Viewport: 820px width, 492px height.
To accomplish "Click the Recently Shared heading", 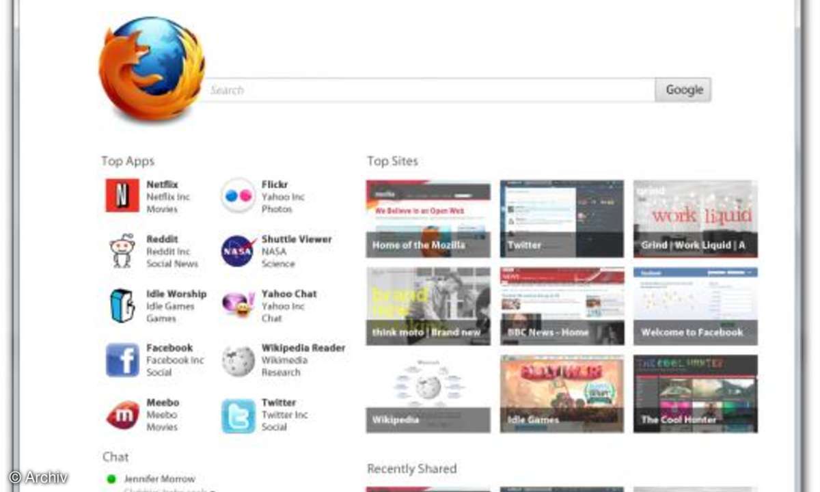I will tap(411, 469).
